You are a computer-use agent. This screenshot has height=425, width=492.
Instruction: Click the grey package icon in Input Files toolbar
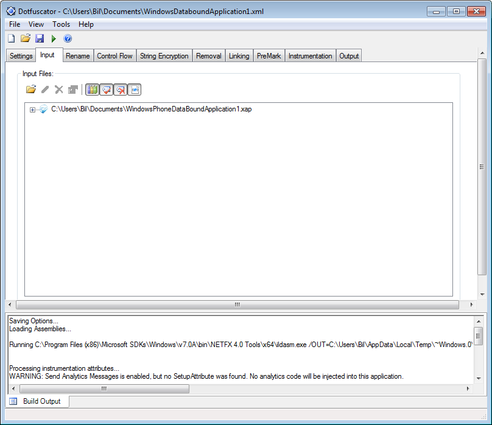click(x=73, y=90)
